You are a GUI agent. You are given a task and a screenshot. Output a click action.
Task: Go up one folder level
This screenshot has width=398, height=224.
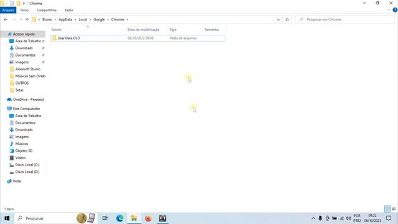(27, 19)
